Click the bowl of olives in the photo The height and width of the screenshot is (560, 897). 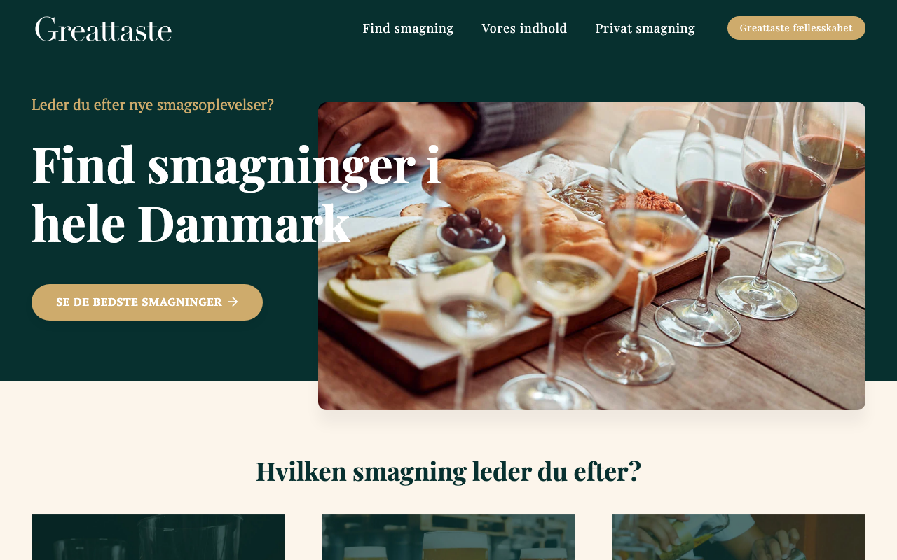click(x=472, y=234)
